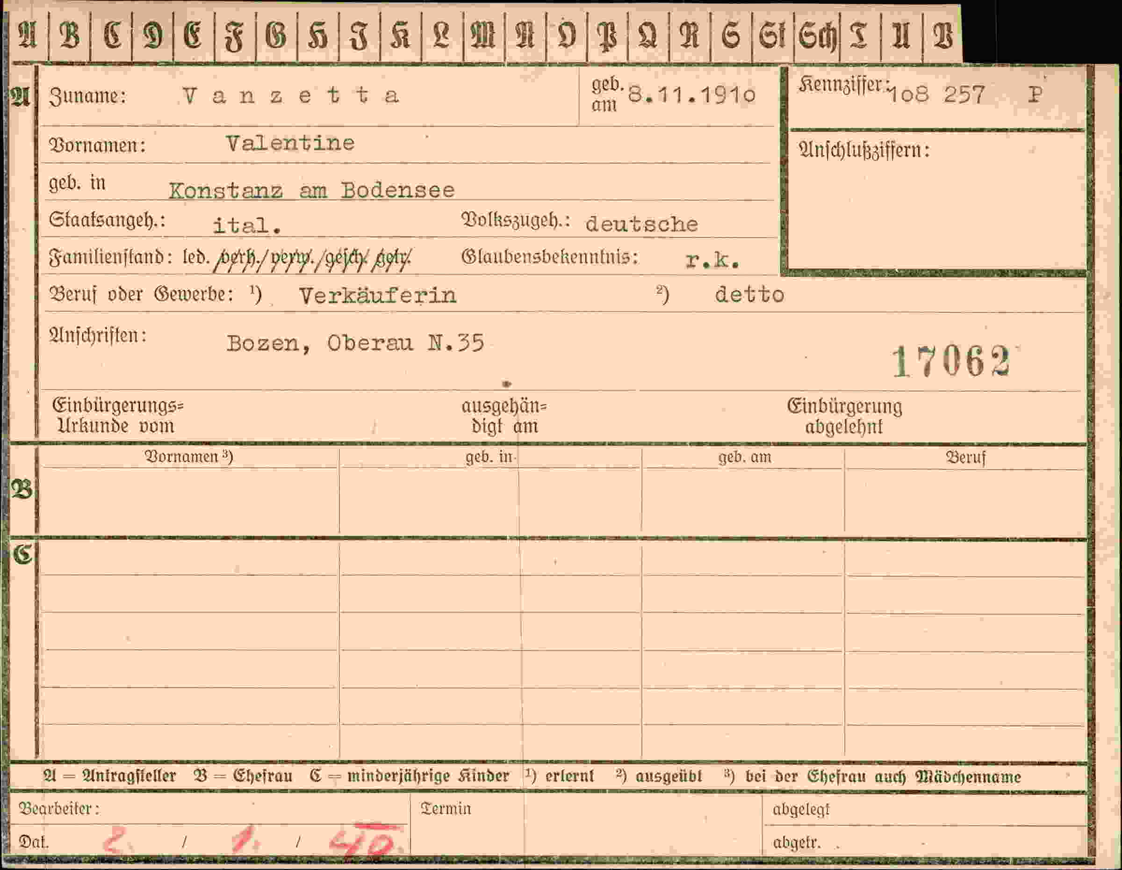The image size is (1122, 870).
Task: Click the "Glaubensbekenntnis:" label
Action: click(x=550, y=256)
